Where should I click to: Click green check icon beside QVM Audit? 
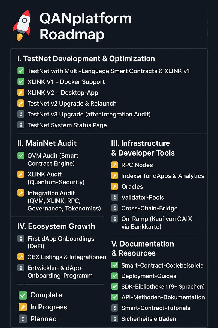[21, 156]
